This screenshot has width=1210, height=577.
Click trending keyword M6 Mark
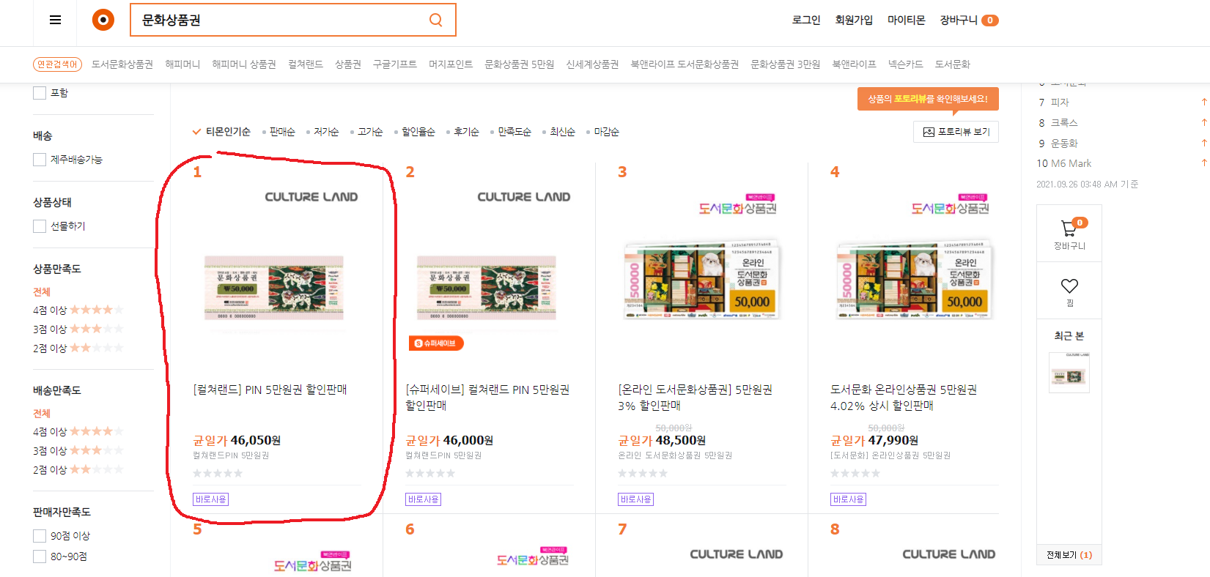pyautogui.click(x=1071, y=163)
